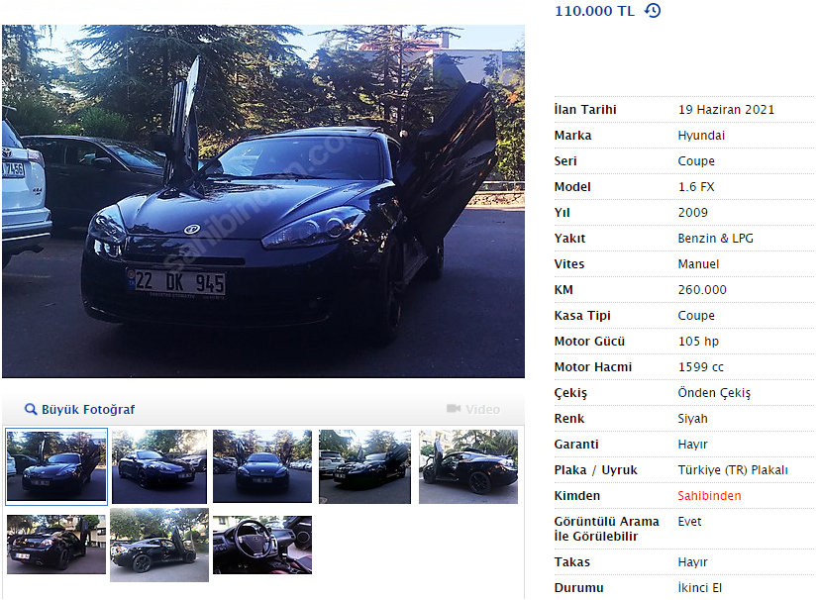Select the interior steering wheel thumbnail

pos(261,545)
